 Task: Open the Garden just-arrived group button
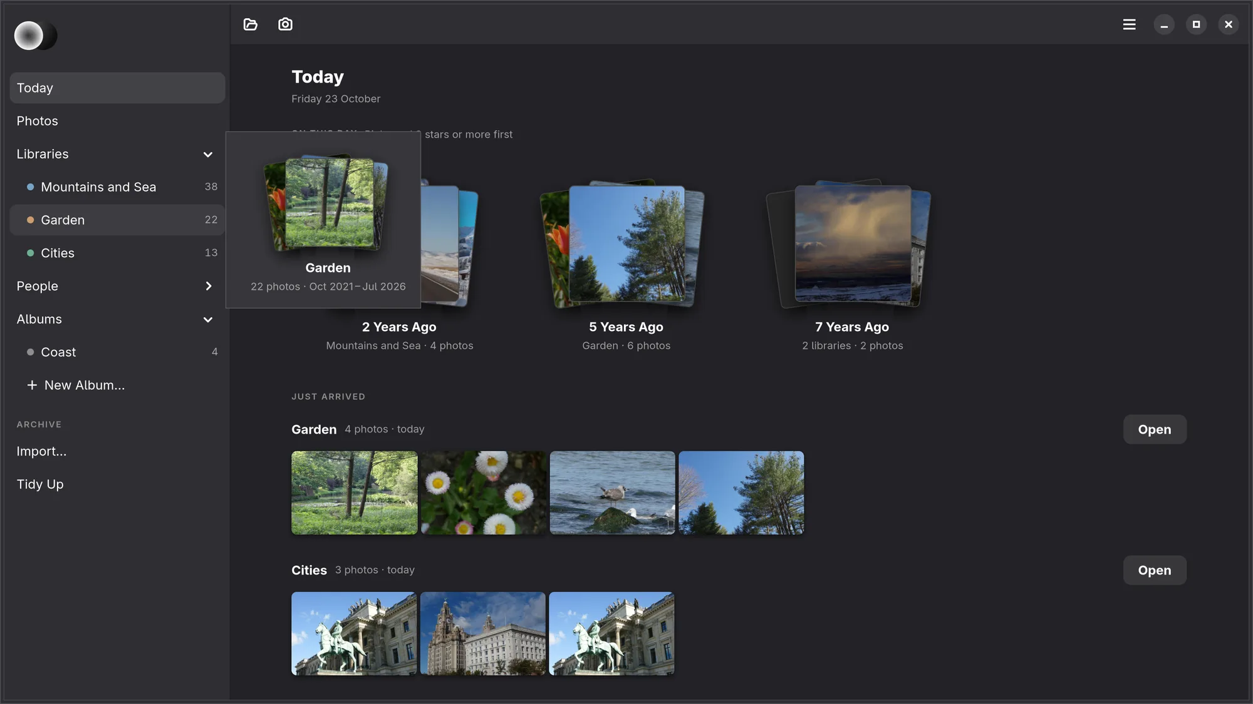click(x=1155, y=429)
